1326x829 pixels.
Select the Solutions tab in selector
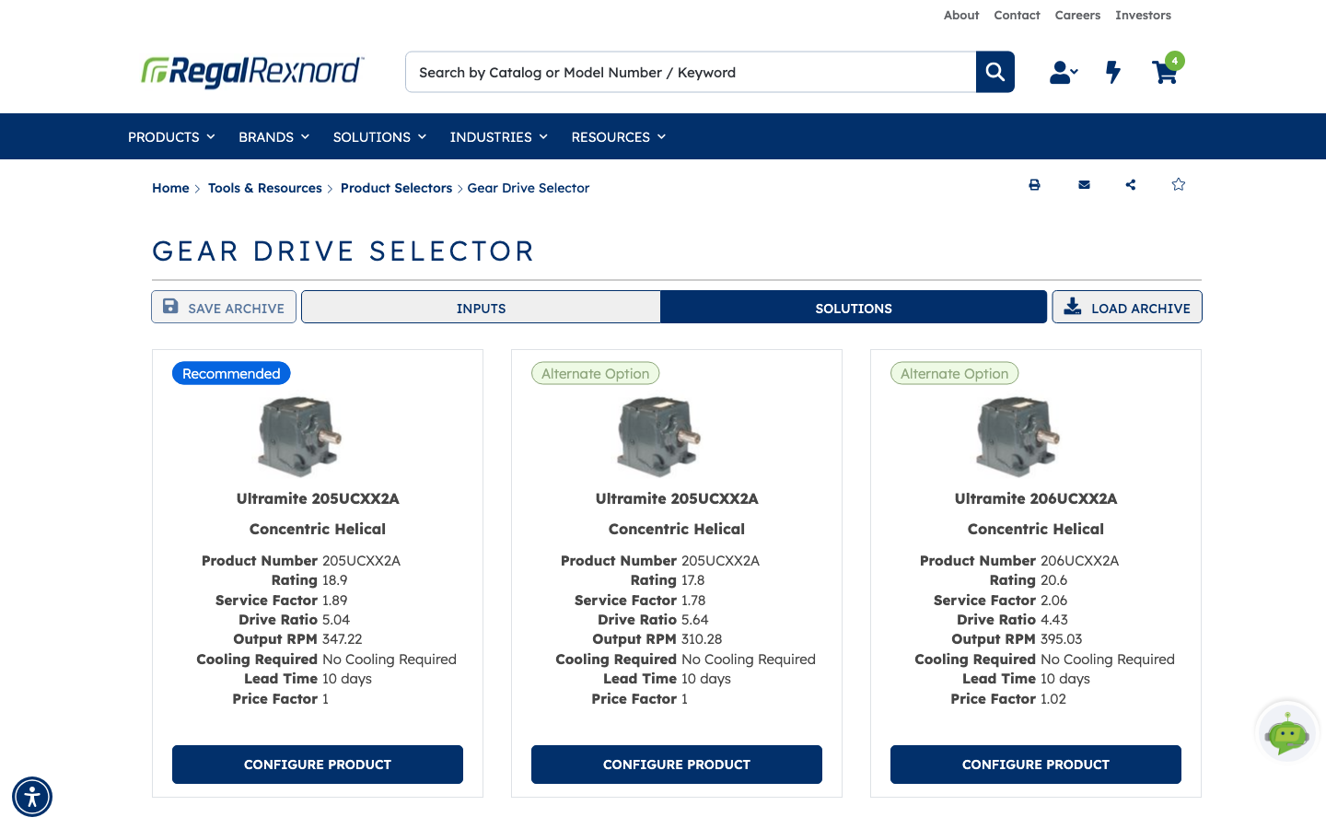(x=854, y=308)
